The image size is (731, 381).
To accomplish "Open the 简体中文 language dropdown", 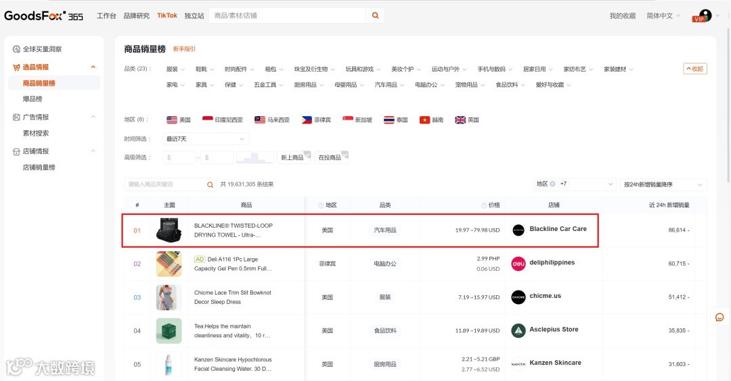I will point(663,16).
